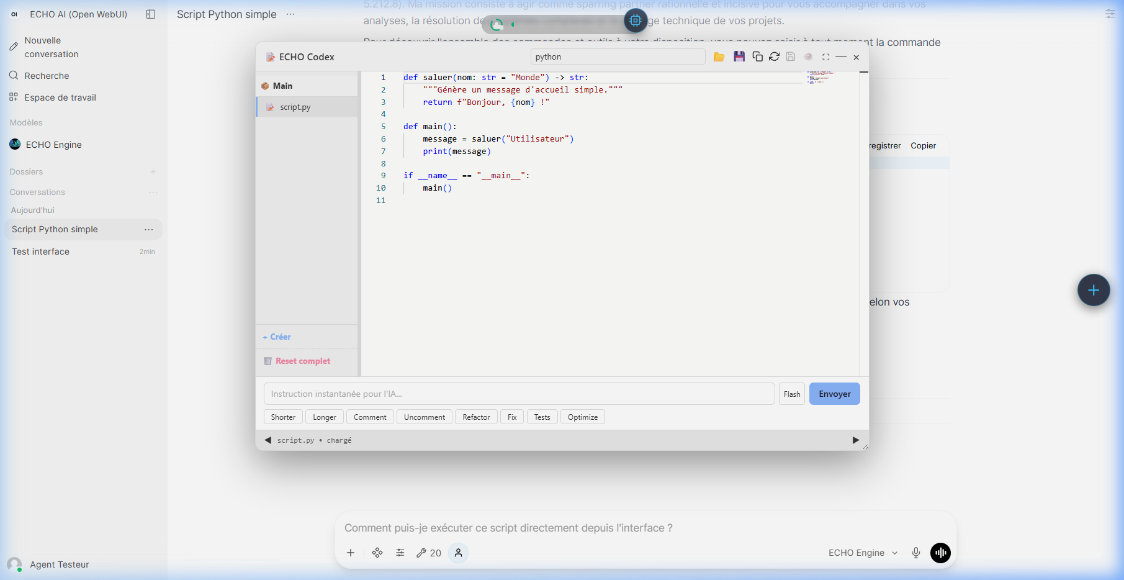Toggle the person icon in chat input
The height and width of the screenshot is (580, 1124).
click(458, 553)
